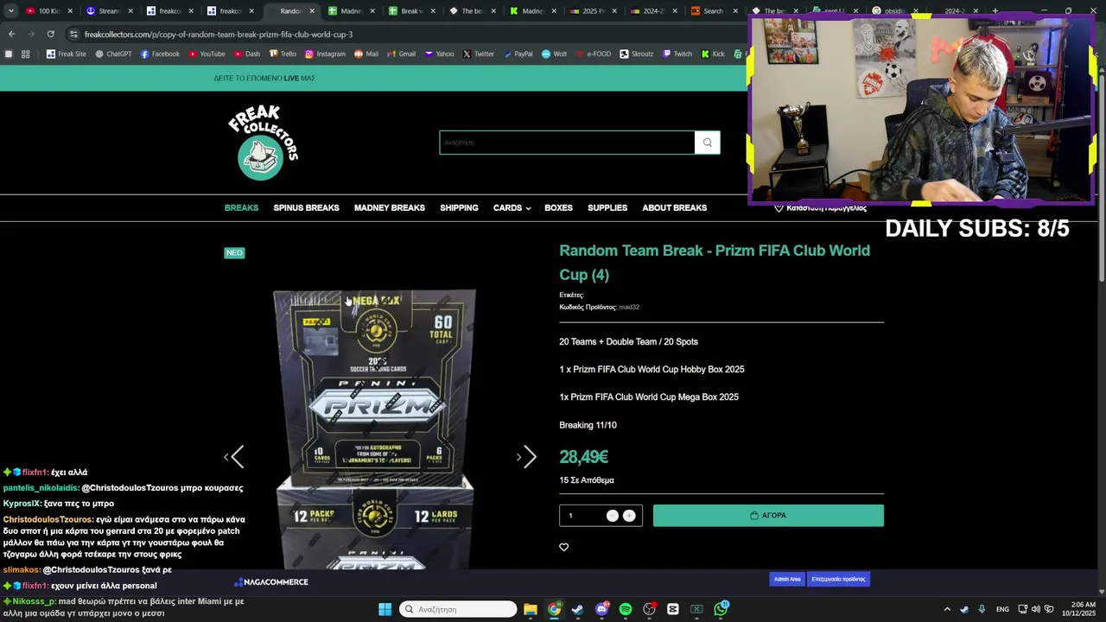Show hidden system tray icons chevron
Image resolution: width=1106 pixels, height=622 pixels.
[x=947, y=609]
